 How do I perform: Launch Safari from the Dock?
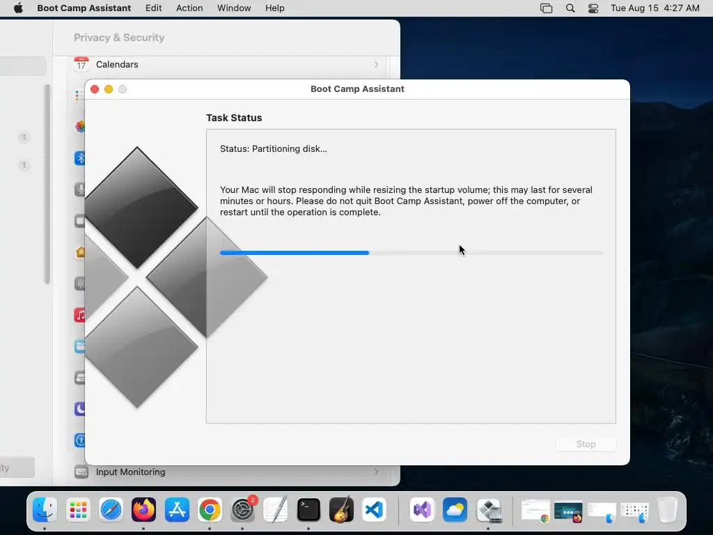pos(111,509)
